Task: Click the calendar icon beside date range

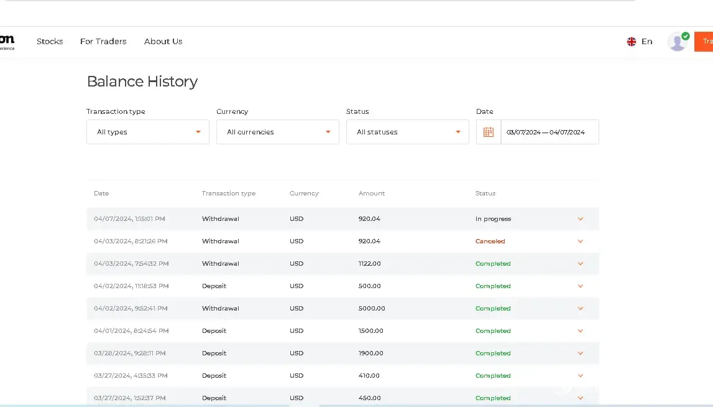Action: click(x=489, y=132)
